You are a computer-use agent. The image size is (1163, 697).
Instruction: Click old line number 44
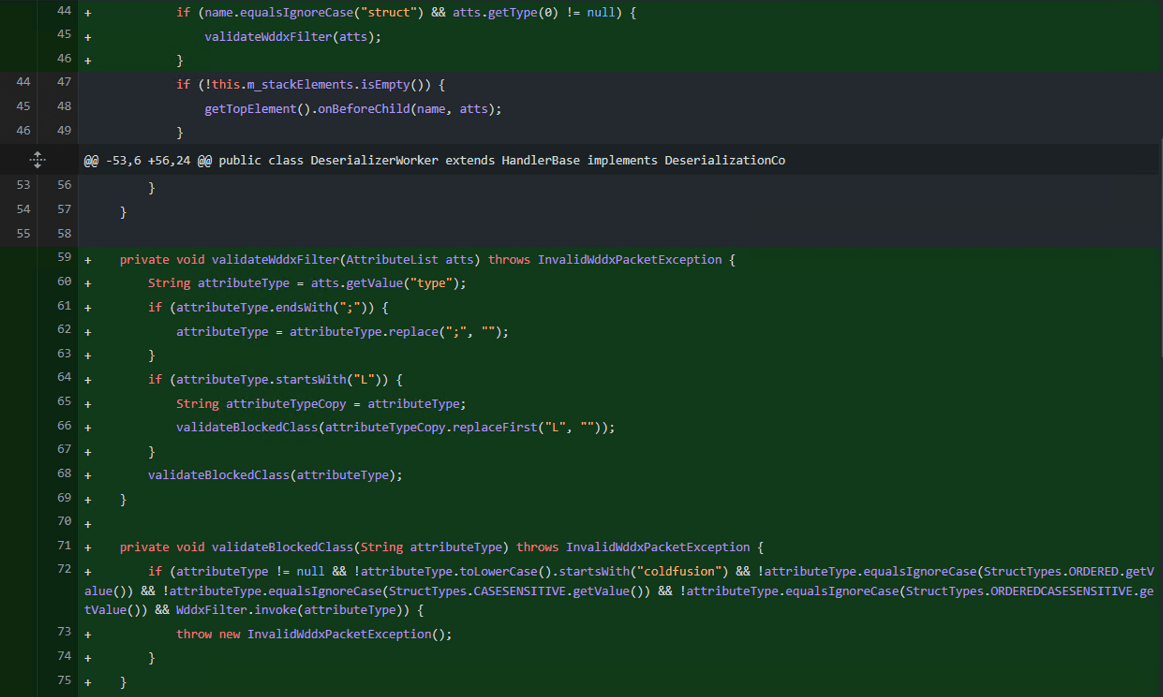click(23, 82)
